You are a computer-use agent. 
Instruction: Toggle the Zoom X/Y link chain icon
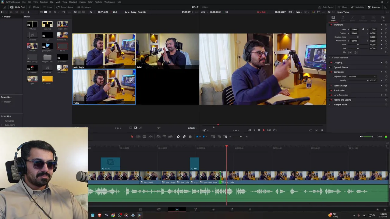363,30
